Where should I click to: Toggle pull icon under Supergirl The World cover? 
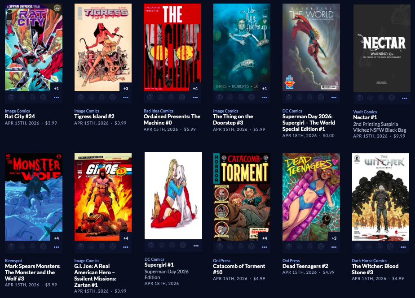(x=289, y=97)
